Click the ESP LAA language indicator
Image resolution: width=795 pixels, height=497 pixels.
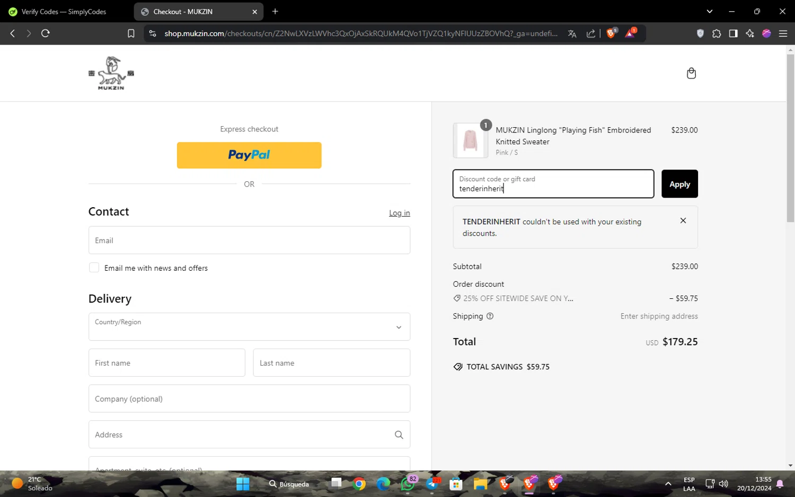(x=689, y=484)
